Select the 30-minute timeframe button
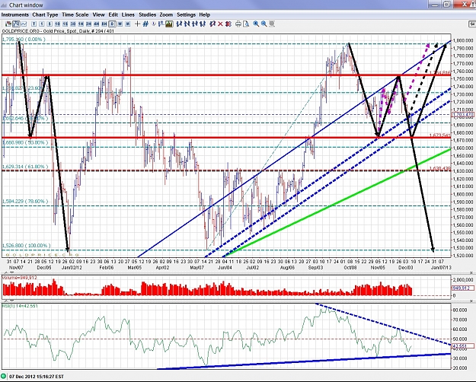 [x=73, y=24]
